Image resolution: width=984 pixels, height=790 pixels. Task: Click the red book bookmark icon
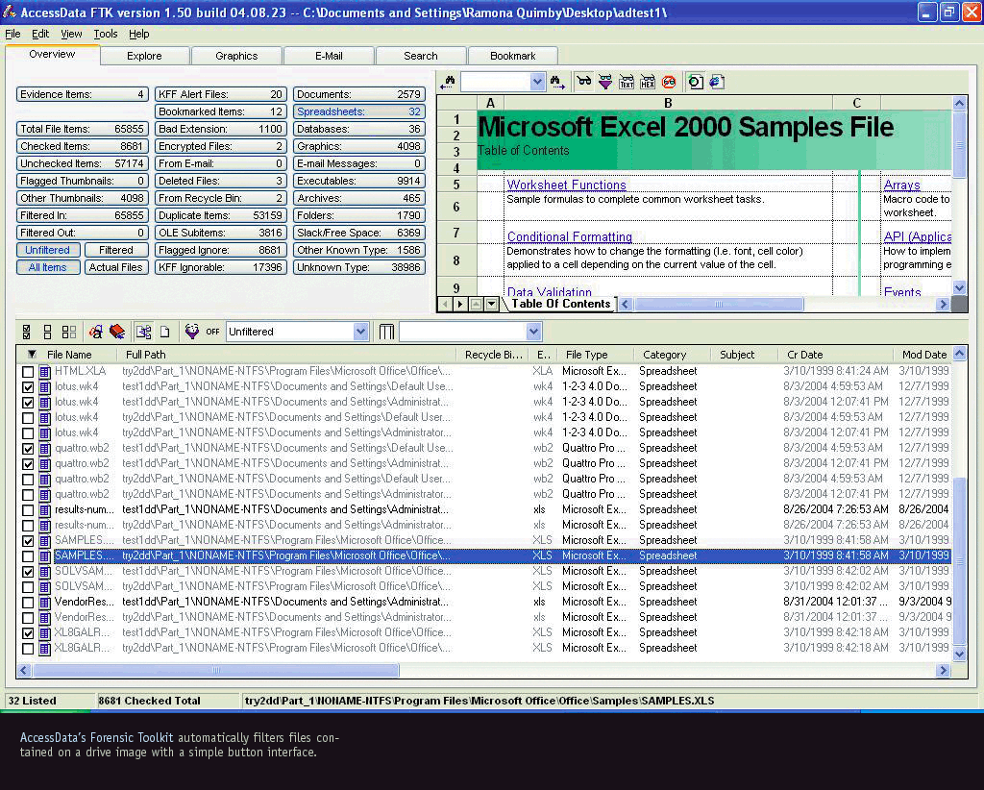pos(117,332)
